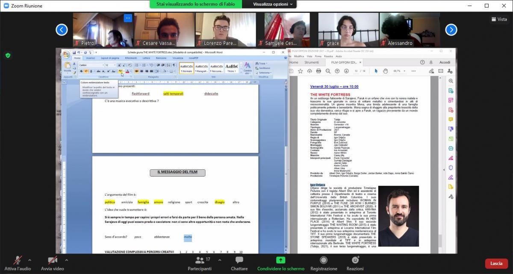Screen dimensions: 513x274
Task: Open Word Seleziona dropdown
Action: tap(263, 73)
